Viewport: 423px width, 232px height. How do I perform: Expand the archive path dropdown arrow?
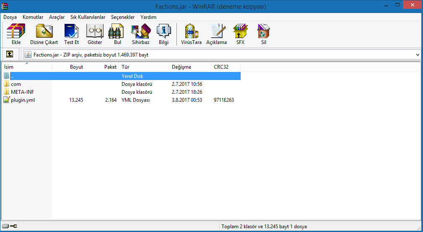[418, 55]
